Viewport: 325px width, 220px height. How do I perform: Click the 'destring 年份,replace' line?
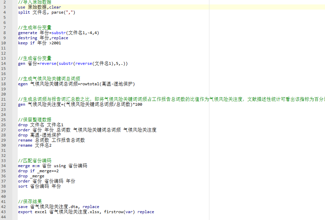point(43,38)
